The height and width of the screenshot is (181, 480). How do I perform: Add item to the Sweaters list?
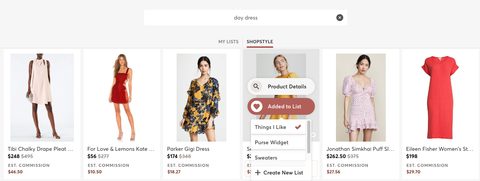(266, 157)
